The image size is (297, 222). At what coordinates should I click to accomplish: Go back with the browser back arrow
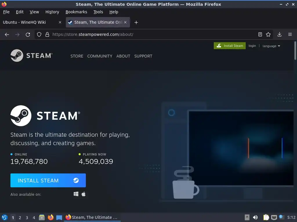pos(7,35)
